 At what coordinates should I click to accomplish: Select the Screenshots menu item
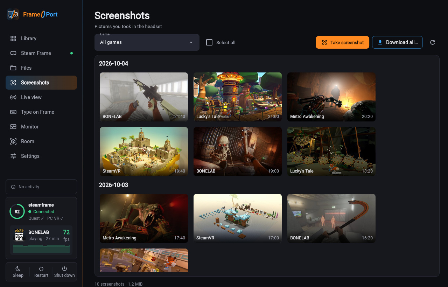point(41,83)
